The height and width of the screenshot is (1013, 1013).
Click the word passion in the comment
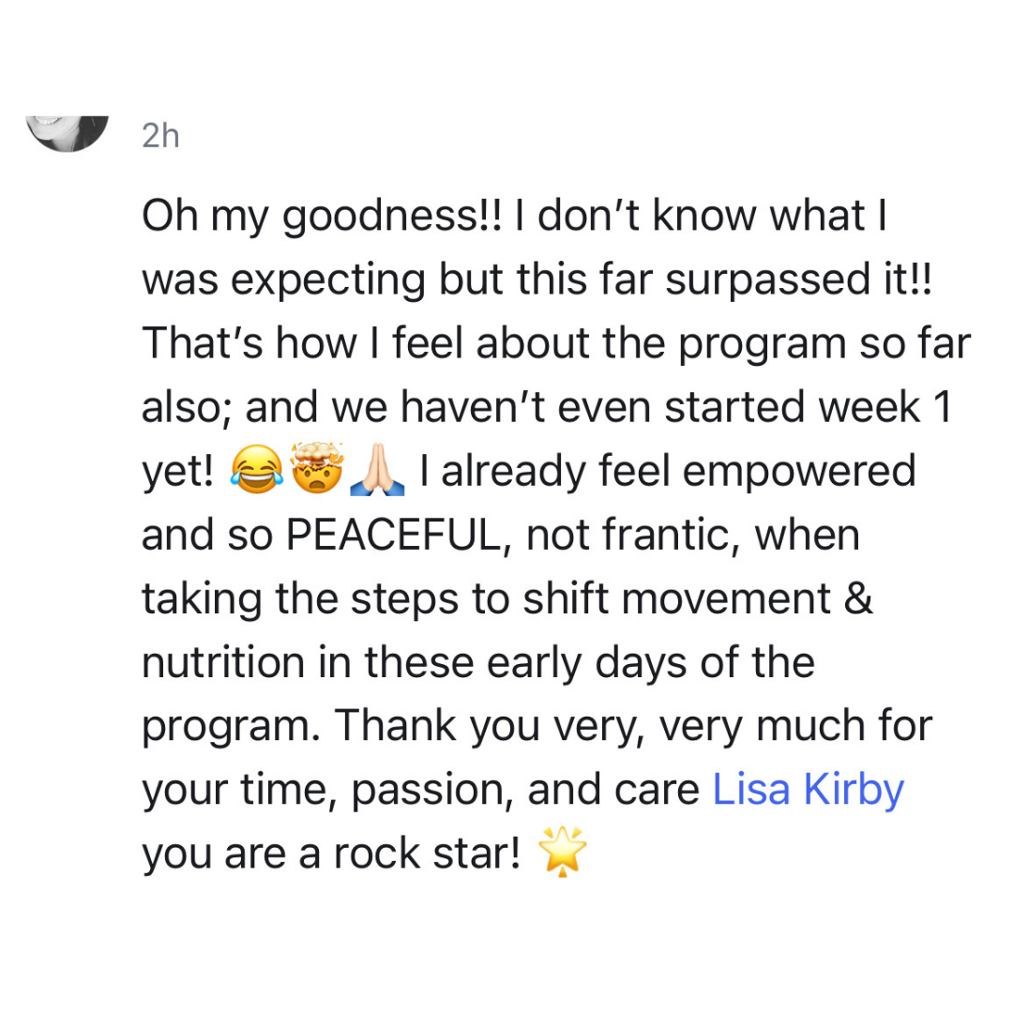(x=427, y=792)
